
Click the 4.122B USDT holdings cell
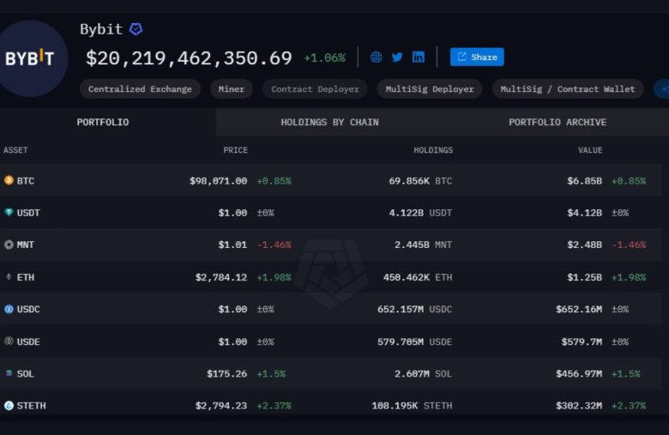420,213
